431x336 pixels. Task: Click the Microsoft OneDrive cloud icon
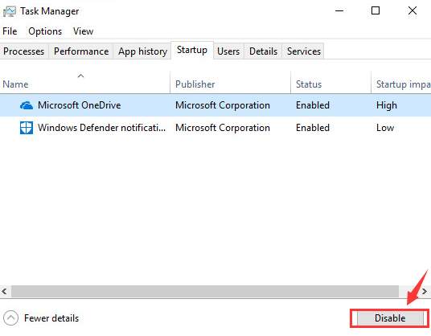click(x=27, y=105)
